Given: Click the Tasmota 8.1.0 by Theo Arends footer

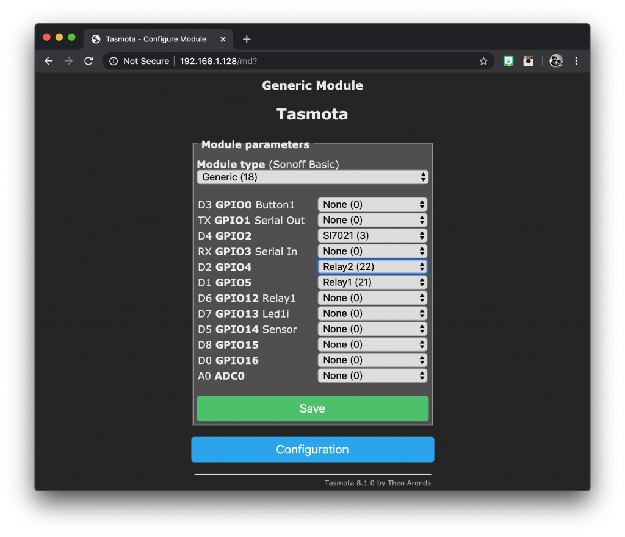Looking at the screenshot, I should point(377,483).
